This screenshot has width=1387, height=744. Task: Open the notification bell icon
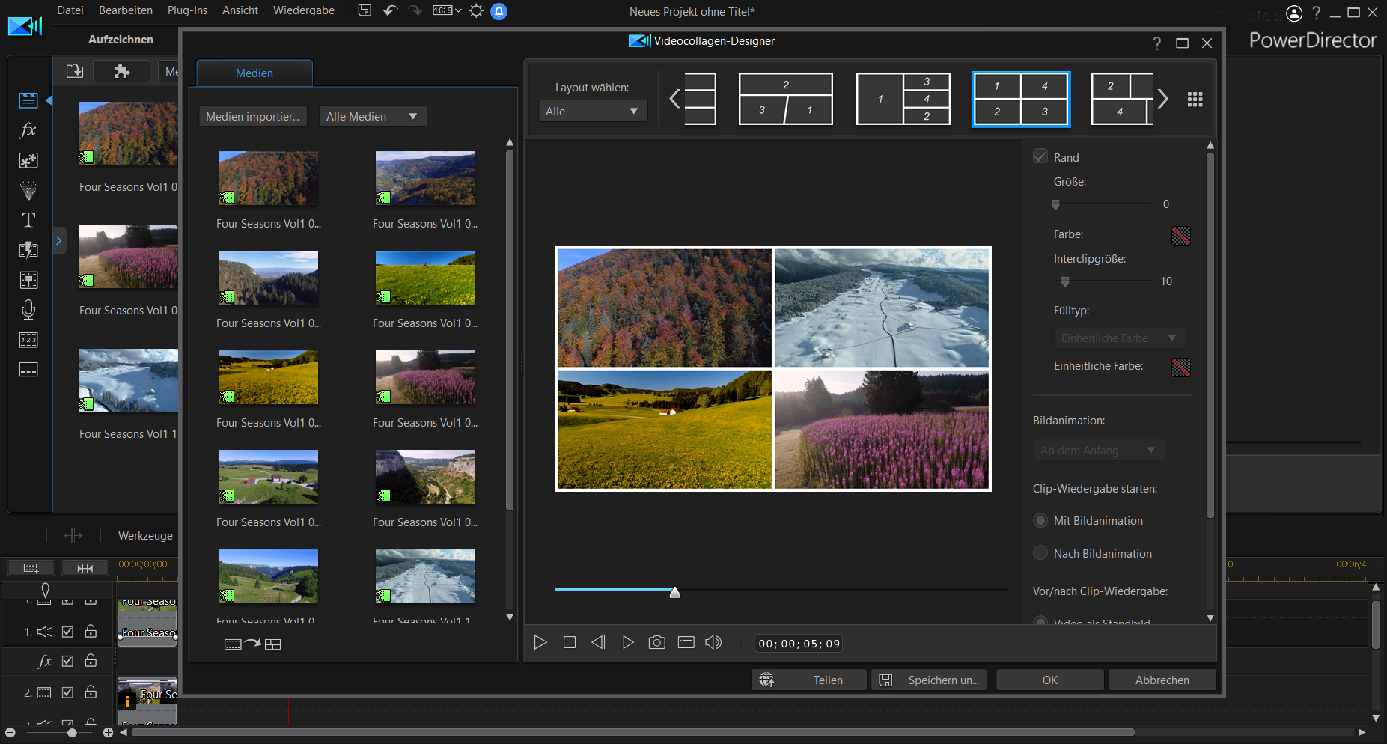click(x=499, y=11)
